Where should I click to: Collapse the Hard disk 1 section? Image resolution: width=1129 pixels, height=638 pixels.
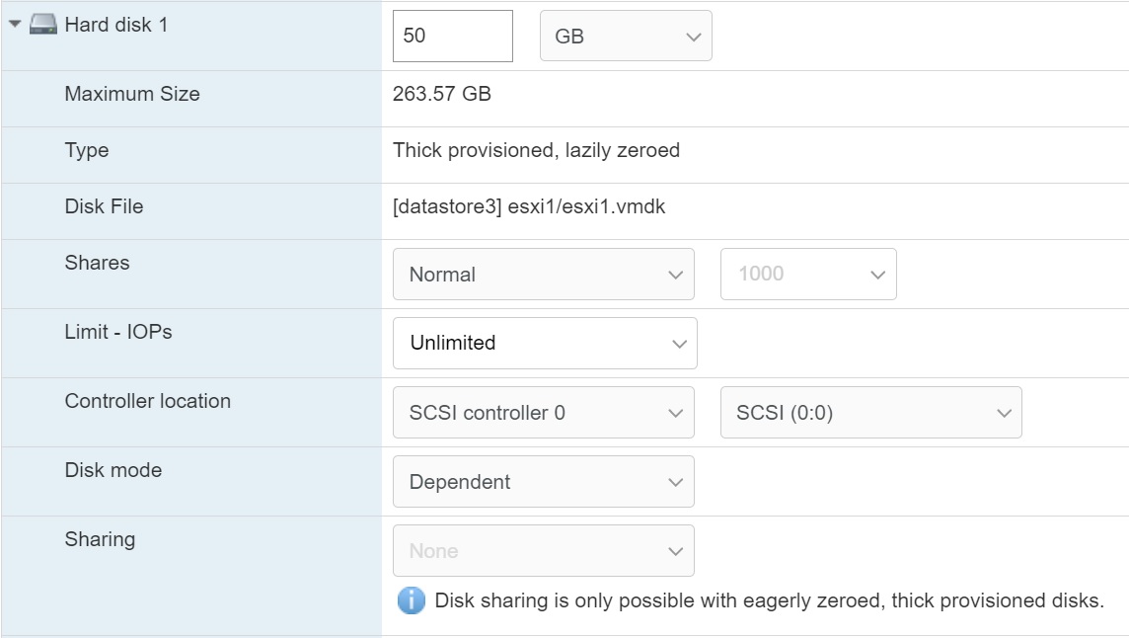click(15, 25)
